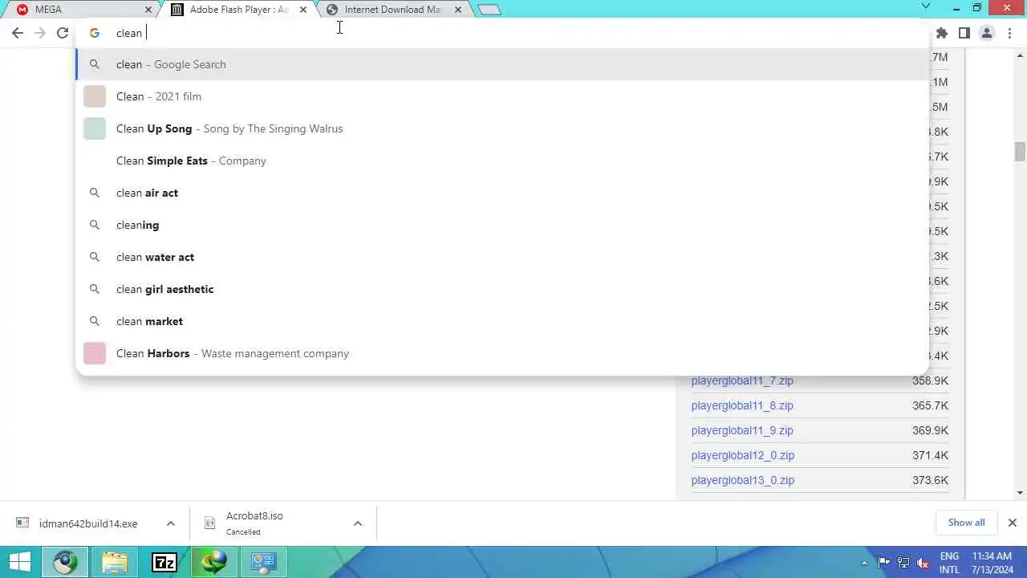Close the Adobe Flash Player tab
Image resolution: width=1027 pixels, height=578 pixels.
coord(302,10)
